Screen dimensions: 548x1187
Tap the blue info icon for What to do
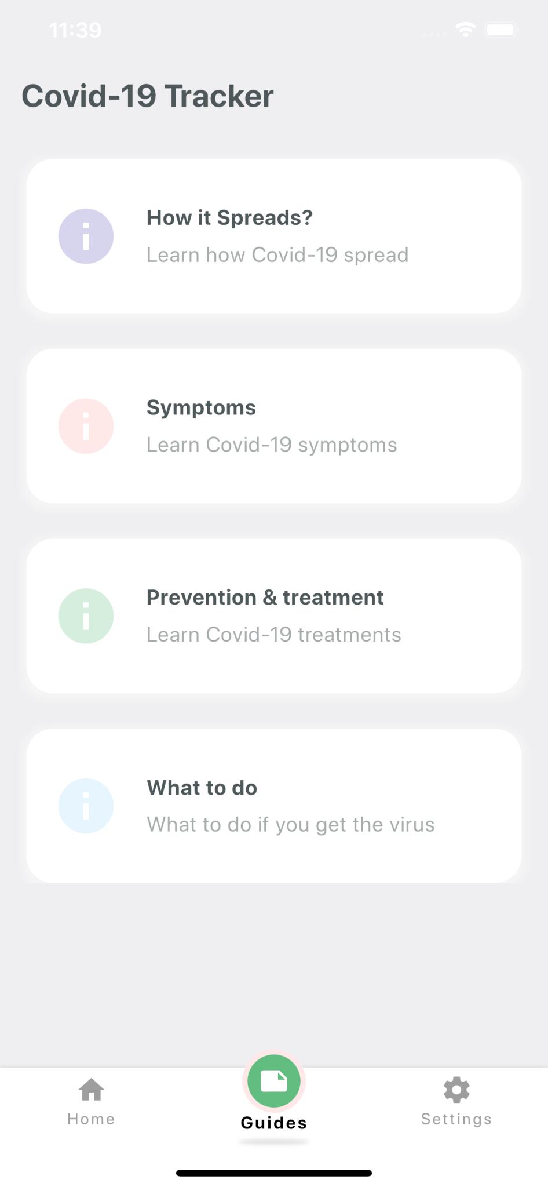[x=86, y=806]
